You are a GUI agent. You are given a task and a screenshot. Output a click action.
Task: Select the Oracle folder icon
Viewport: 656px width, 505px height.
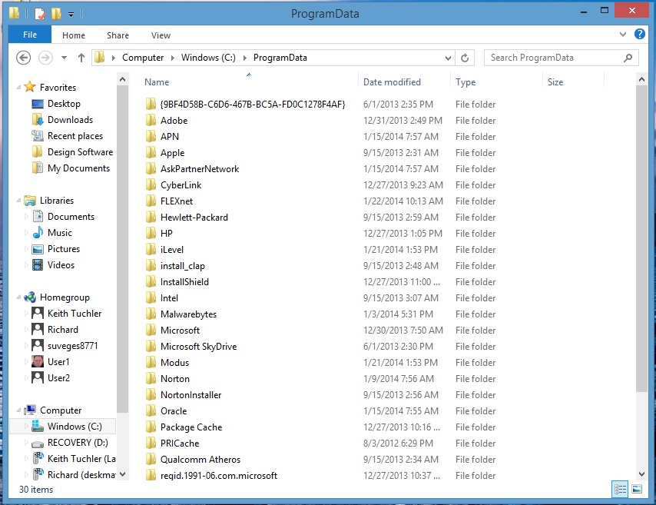click(x=151, y=410)
